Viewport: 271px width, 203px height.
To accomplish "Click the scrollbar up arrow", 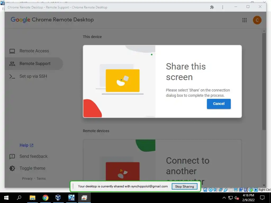I will pyautogui.click(x=264, y=31).
